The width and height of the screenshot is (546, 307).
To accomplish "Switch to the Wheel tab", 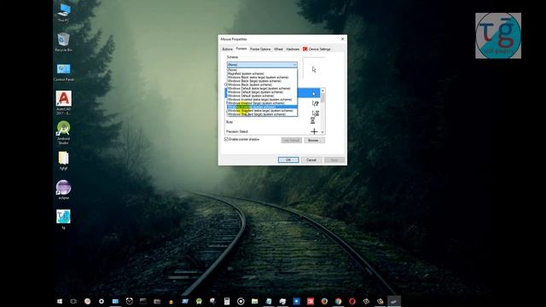I will point(279,49).
